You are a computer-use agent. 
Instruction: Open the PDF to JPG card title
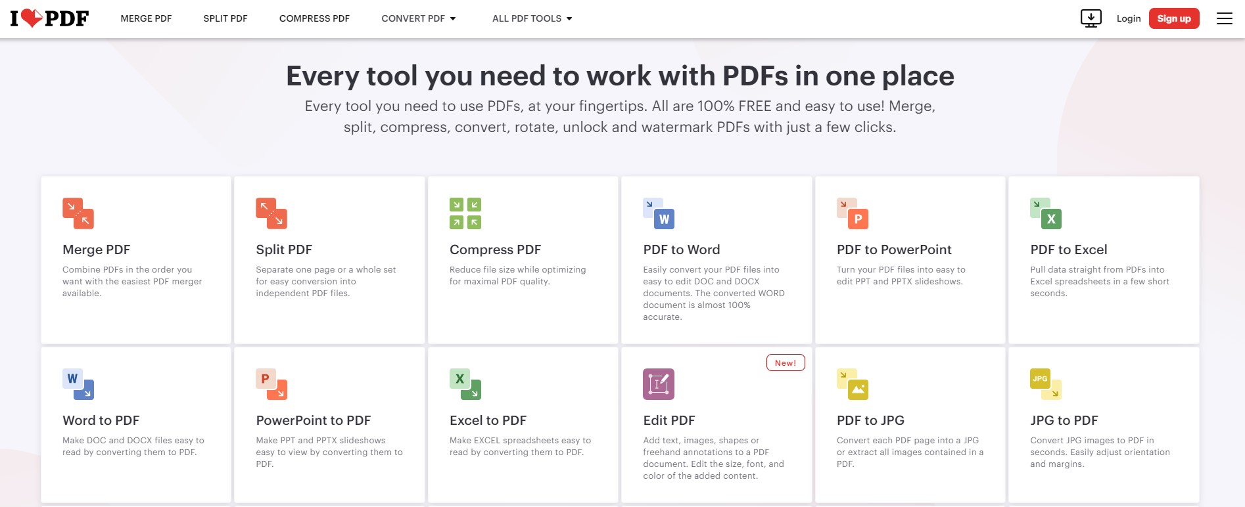click(x=871, y=420)
